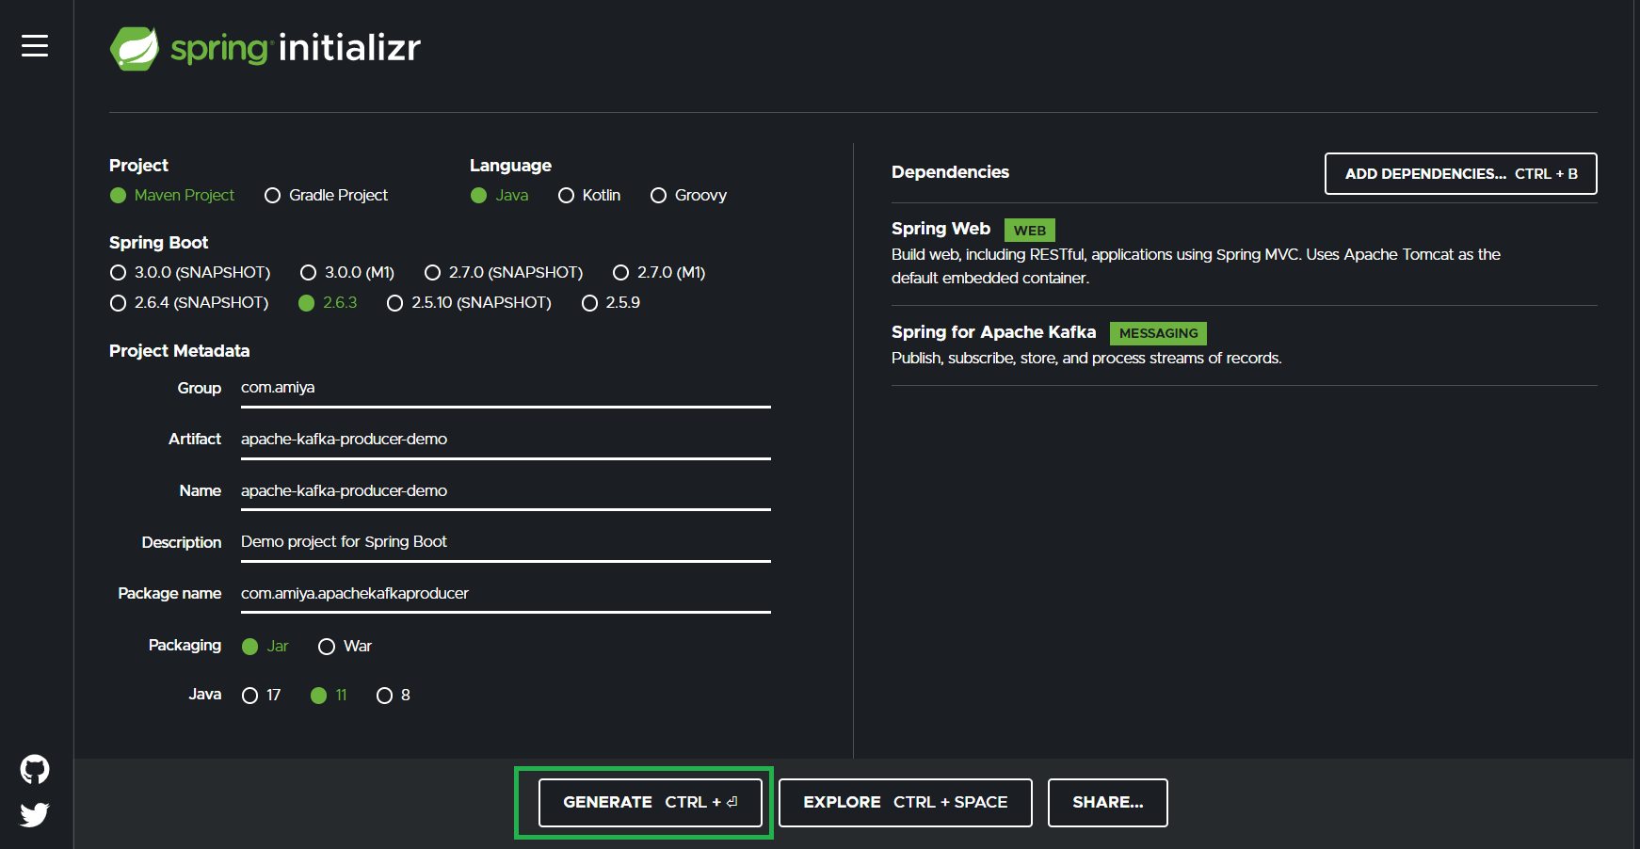
Task: Open the GitHub link icon
Action: click(35, 770)
